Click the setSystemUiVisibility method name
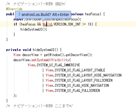This screenshot has height=111, width=136. click(50, 60)
